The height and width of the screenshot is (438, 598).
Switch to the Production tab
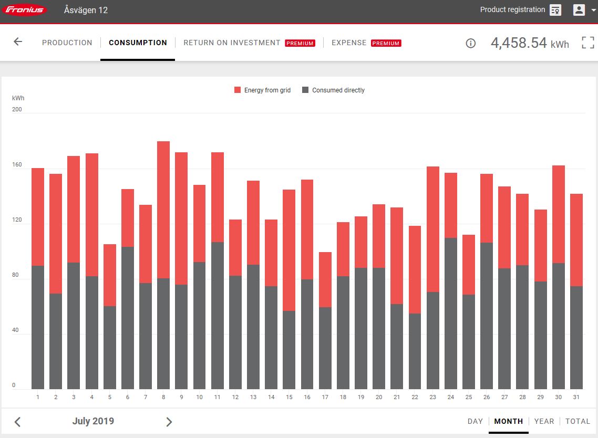point(67,43)
